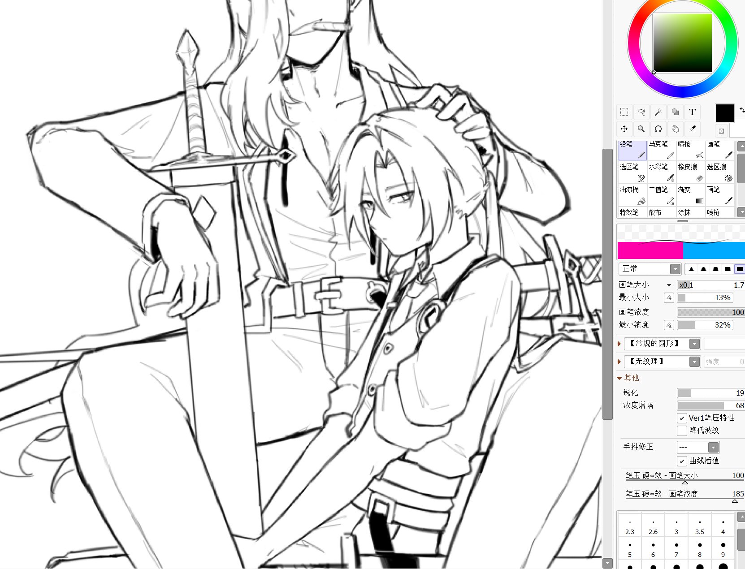Select the 铅笔 pencil brush
The image size is (745, 569).
tap(632, 150)
